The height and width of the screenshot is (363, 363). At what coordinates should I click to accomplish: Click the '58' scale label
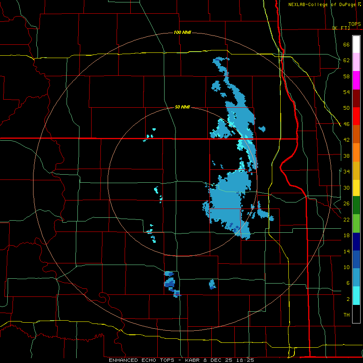pos(346,76)
